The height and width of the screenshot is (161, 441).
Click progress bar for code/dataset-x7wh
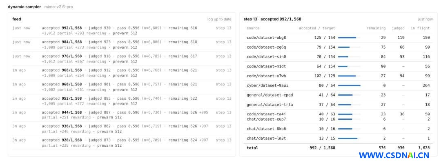point(349,76)
